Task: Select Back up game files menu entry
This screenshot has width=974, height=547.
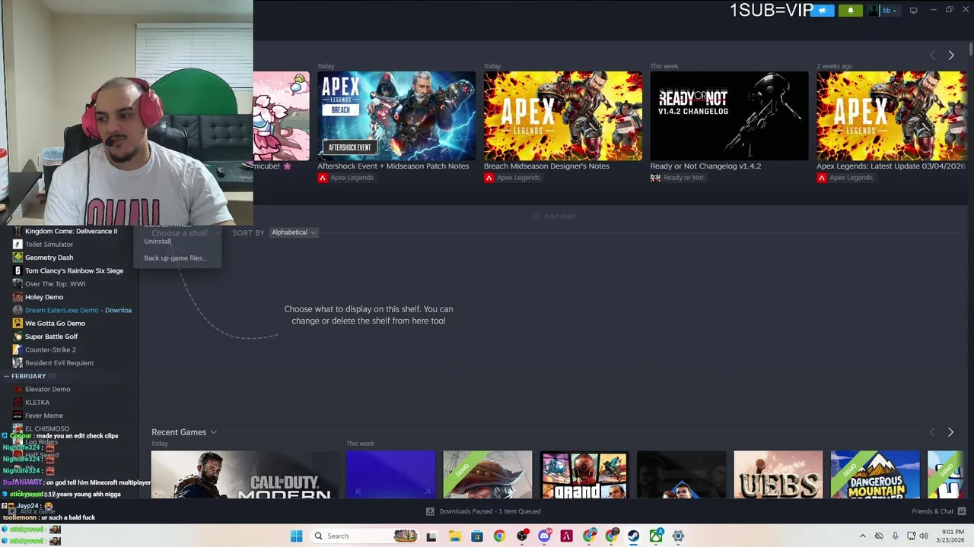Action: [x=175, y=258]
